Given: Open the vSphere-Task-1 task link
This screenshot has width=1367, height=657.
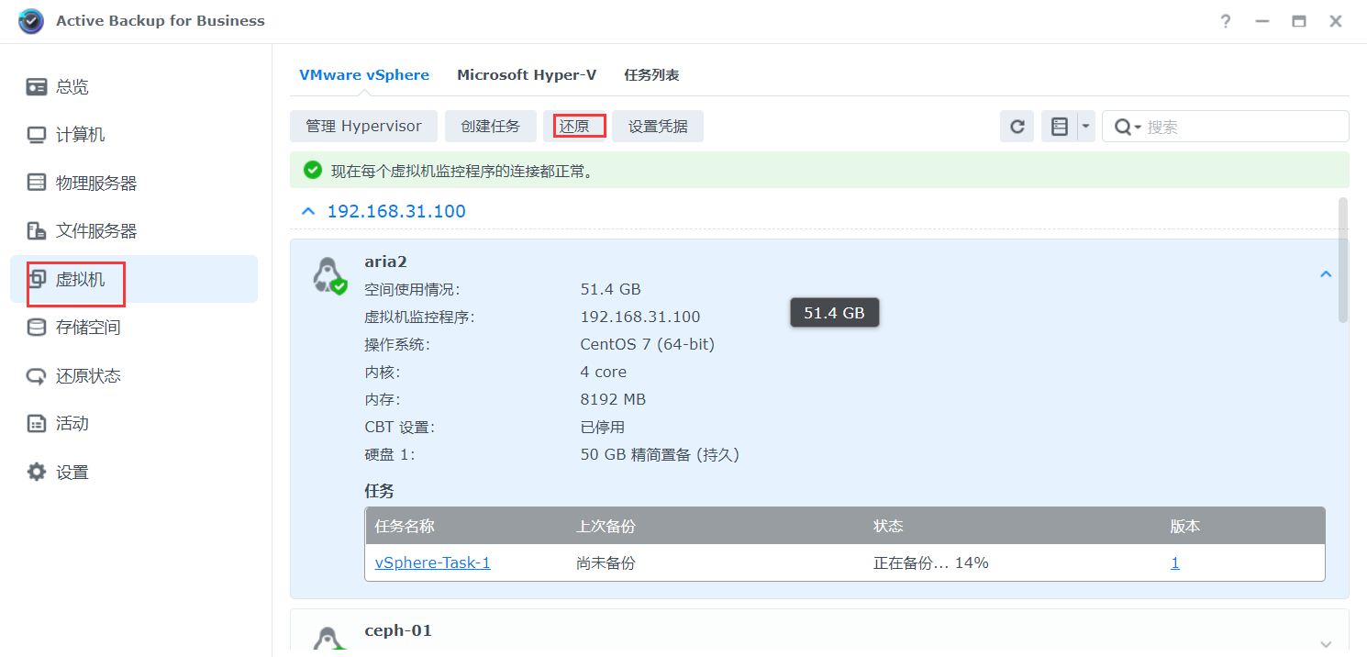Looking at the screenshot, I should (433, 563).
